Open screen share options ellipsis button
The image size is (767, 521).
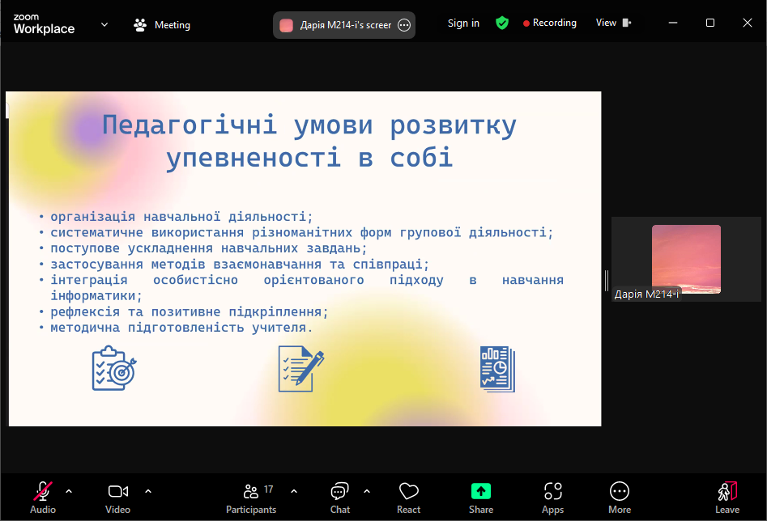404,25
